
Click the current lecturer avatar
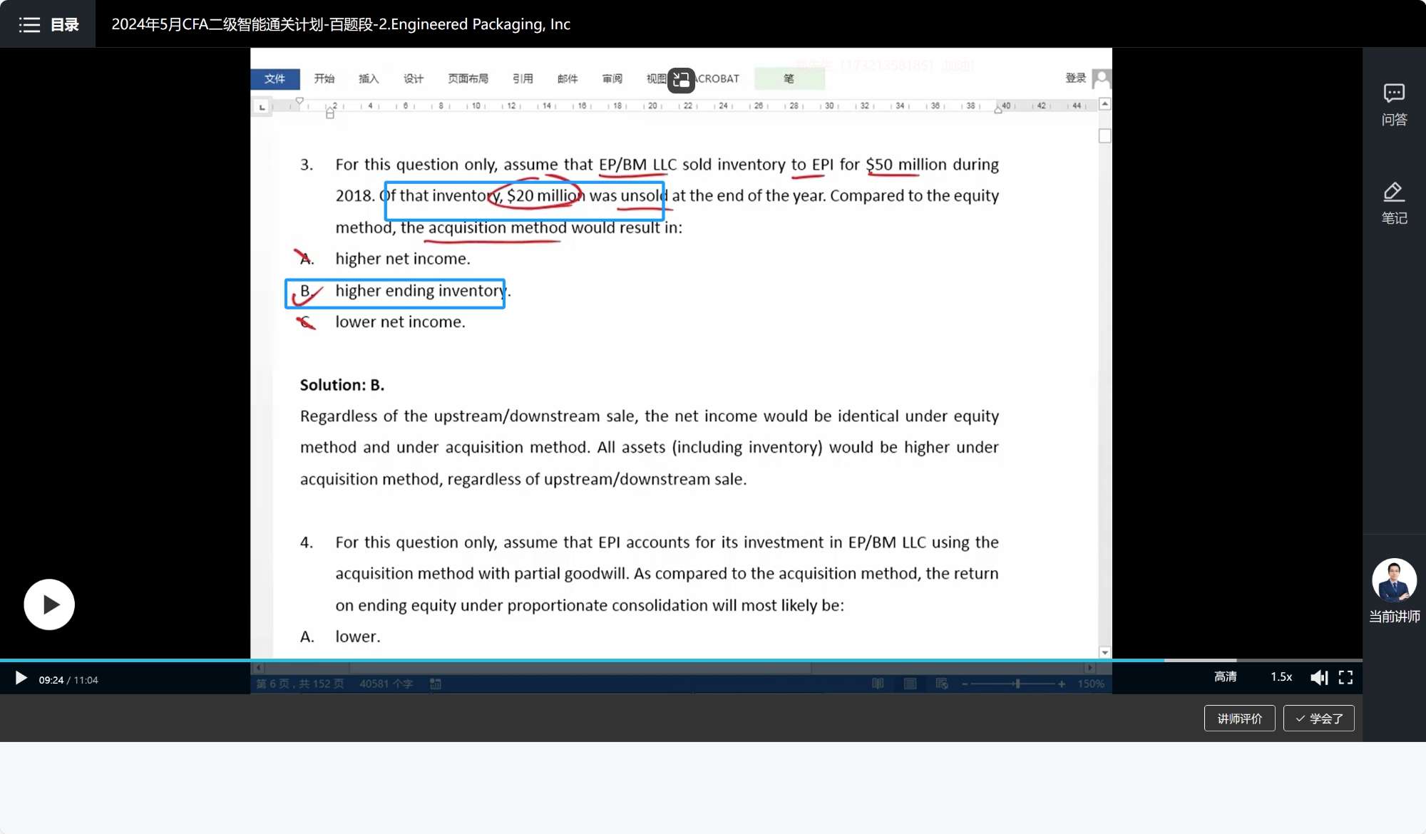(1394, 580)
